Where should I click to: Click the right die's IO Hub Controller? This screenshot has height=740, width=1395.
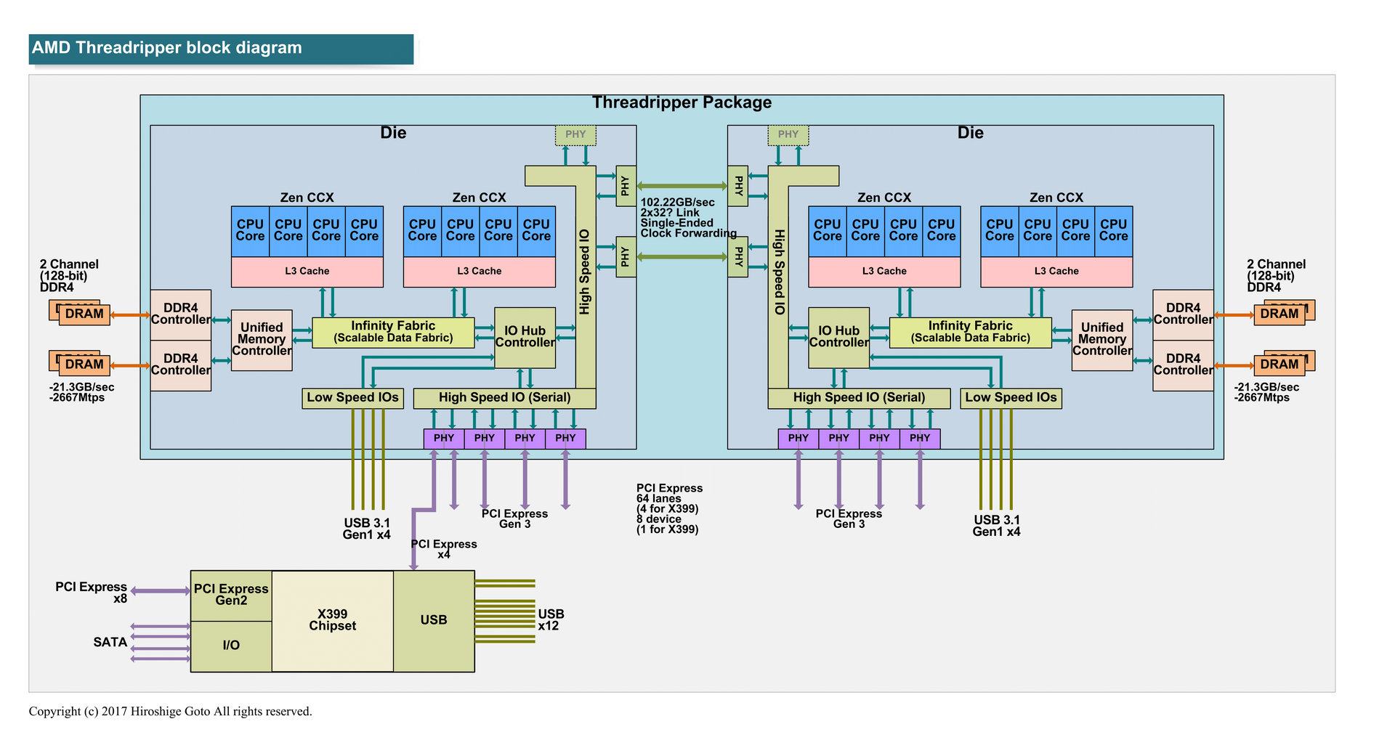point(839,338)
